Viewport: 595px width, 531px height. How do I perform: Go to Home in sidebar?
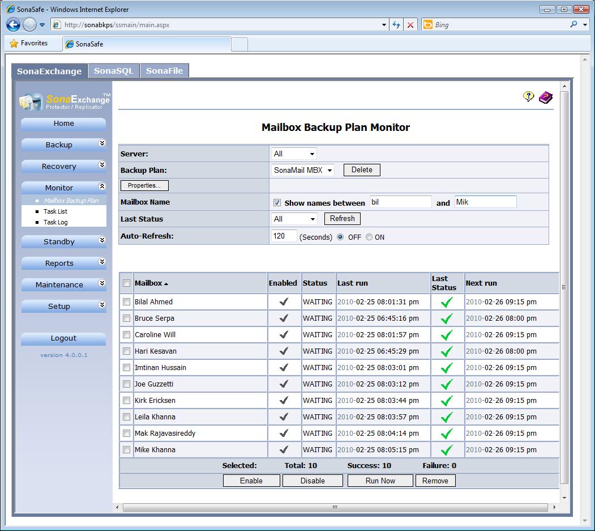[63, 124]
